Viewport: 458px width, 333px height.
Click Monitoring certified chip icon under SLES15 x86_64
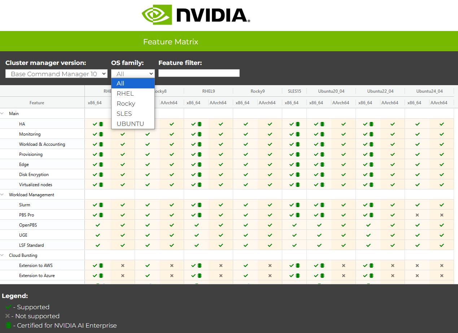(298, 134)
